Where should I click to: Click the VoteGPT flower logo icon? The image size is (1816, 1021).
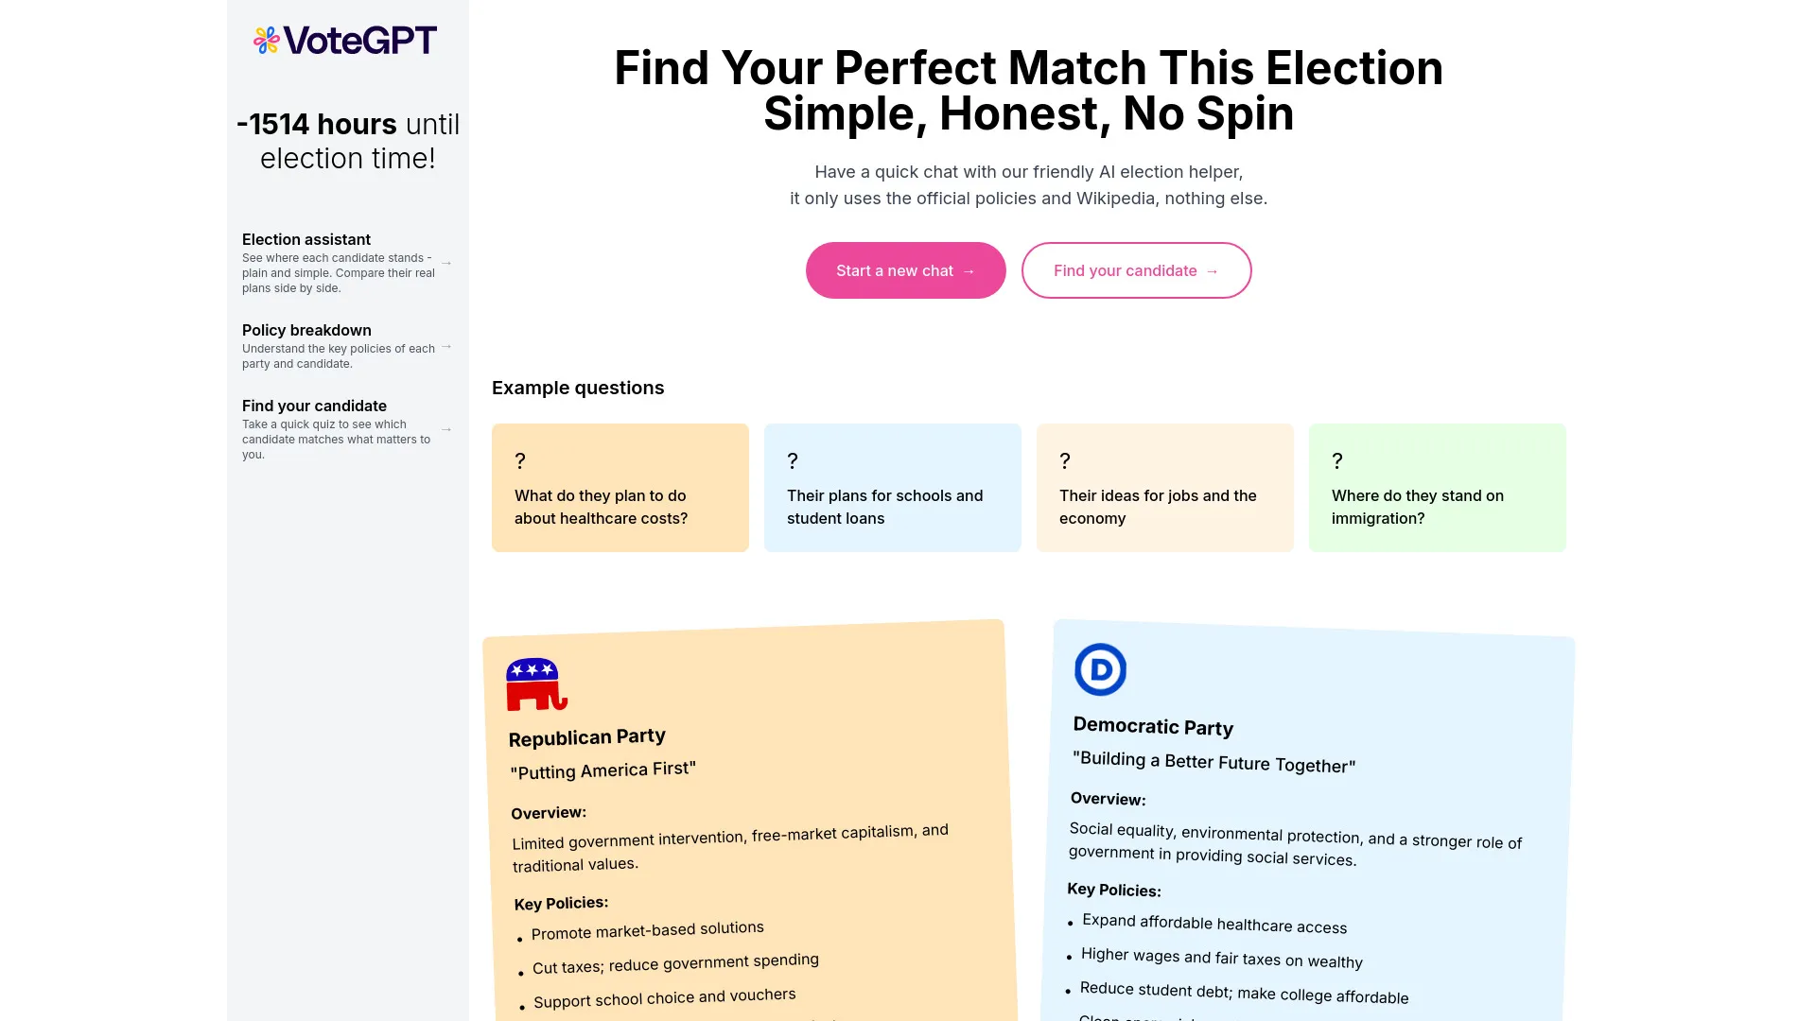(x=266, y=40)
